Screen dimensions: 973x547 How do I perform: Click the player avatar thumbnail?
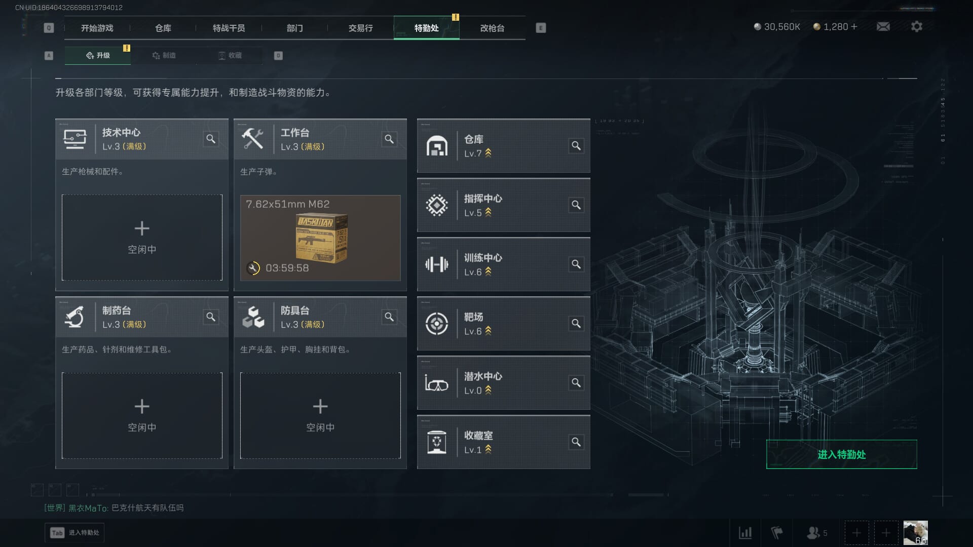point(915,533)
